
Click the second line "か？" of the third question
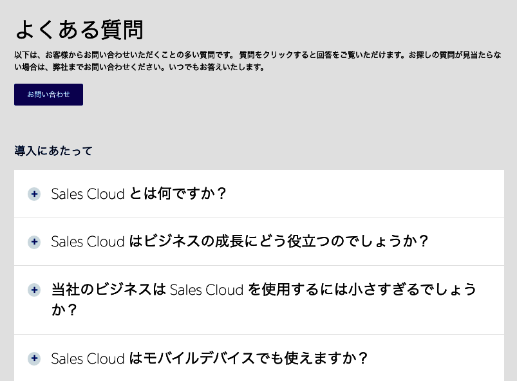64,310
